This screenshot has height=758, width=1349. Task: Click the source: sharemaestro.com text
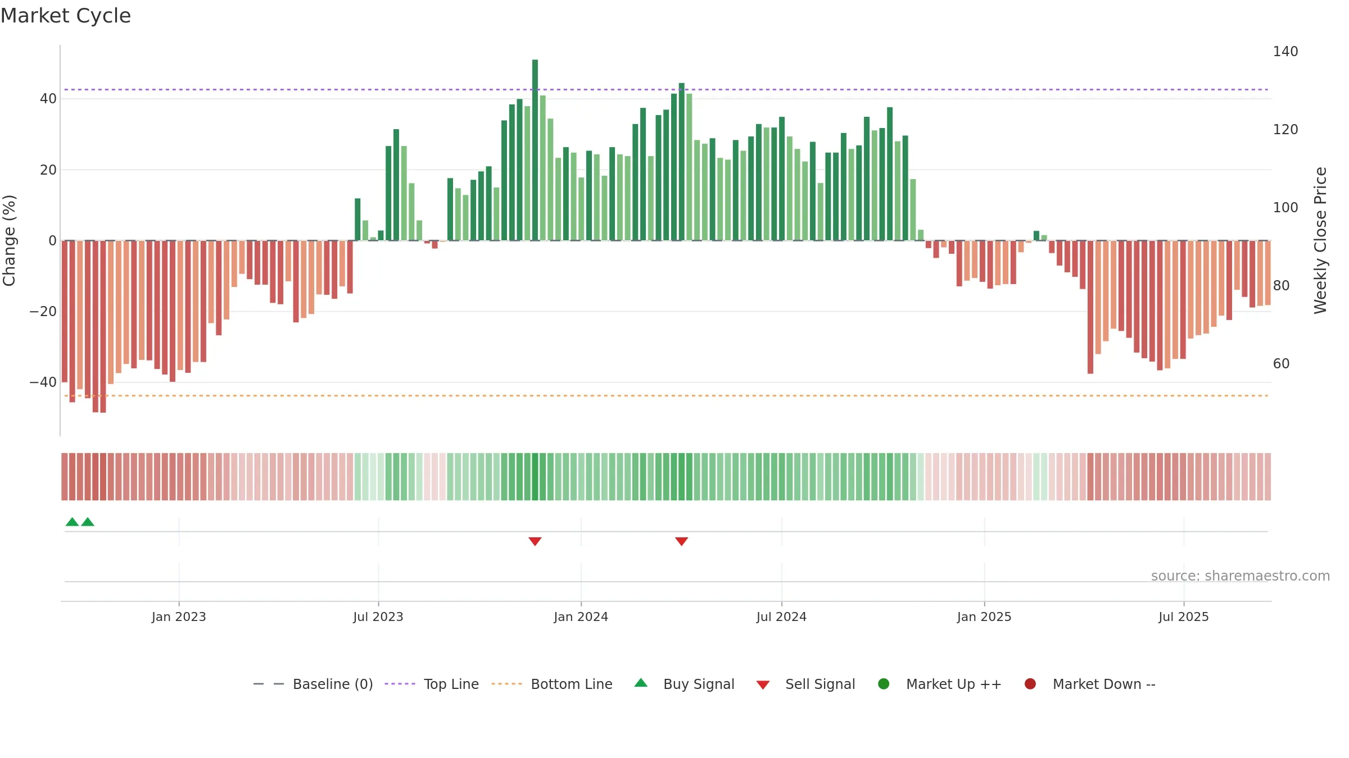1241,576
